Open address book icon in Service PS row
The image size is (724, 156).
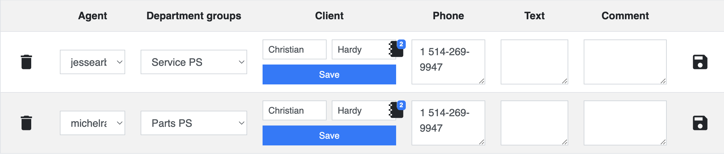(396, 49)
